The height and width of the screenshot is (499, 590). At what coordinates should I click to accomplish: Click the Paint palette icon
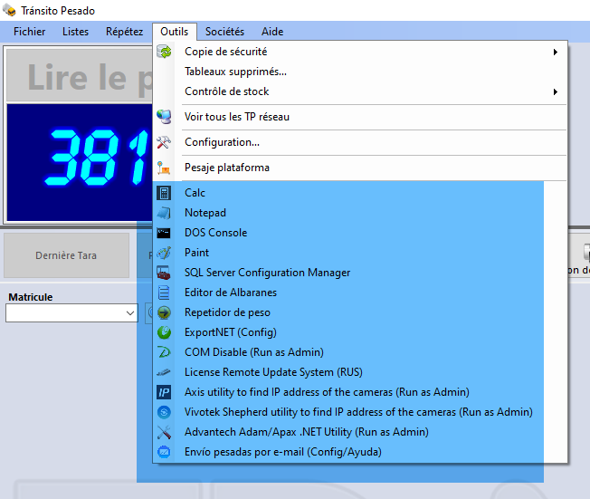pos(164,253)
